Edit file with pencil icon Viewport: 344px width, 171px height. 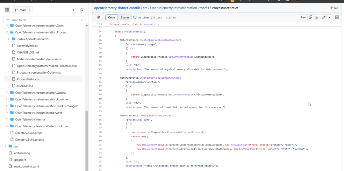(324, 17)
